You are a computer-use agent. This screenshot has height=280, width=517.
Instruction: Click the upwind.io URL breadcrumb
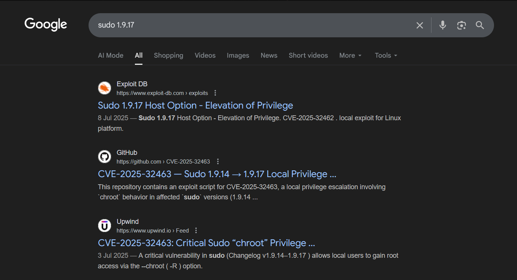click(153, 230)
